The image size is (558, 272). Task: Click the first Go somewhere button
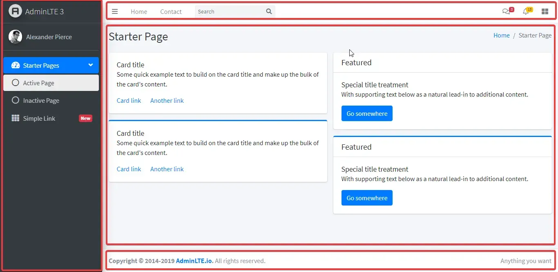tap(366, 113)
